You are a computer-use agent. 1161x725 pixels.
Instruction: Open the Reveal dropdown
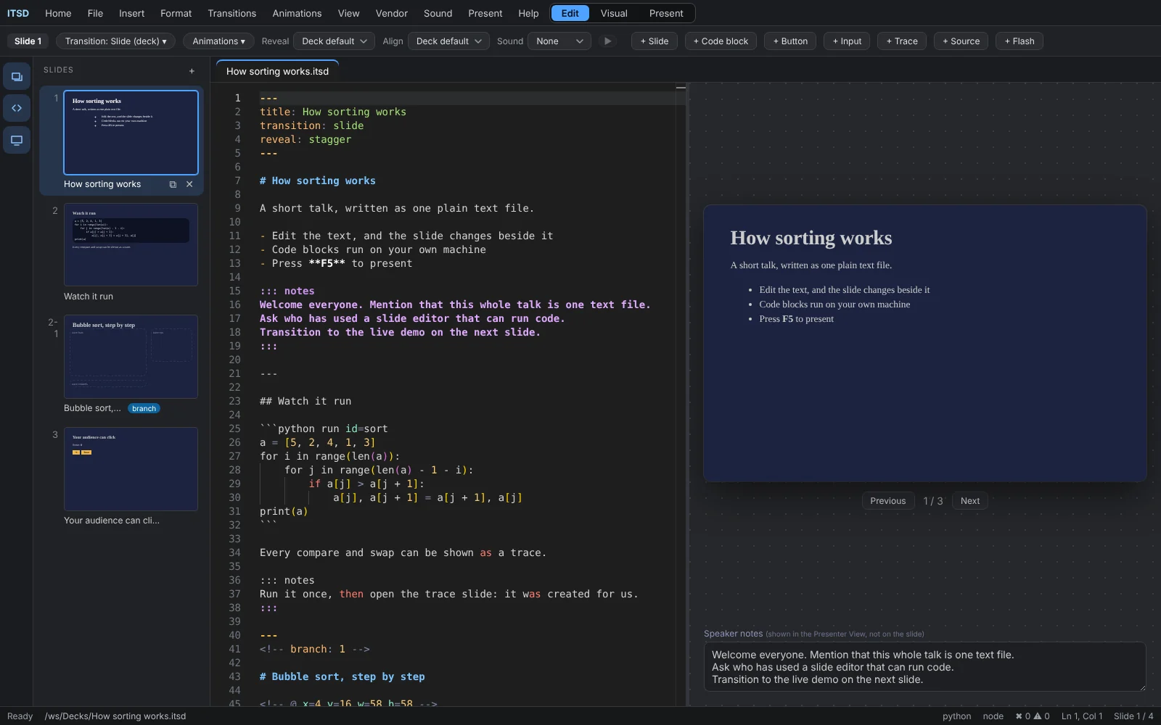[335, 41]
